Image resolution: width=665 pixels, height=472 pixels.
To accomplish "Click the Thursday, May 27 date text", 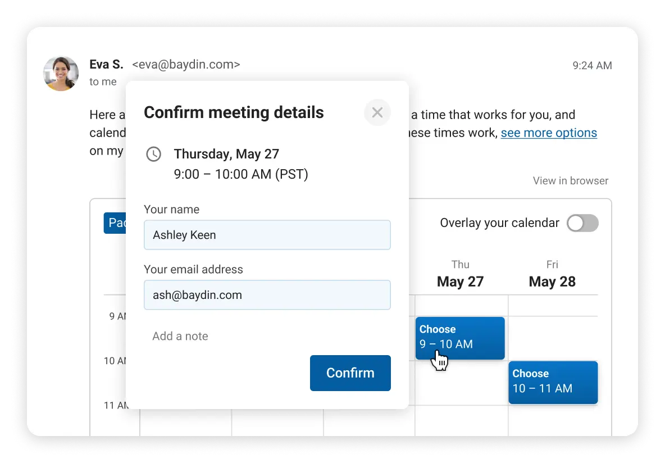I will pyautogui.click(x=226, y=154).
